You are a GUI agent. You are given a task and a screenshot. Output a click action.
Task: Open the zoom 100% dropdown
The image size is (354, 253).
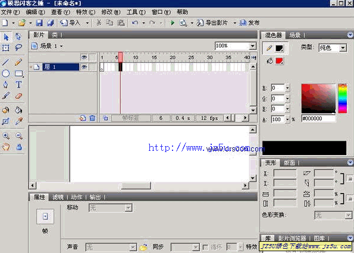click(x=252, y=46)
